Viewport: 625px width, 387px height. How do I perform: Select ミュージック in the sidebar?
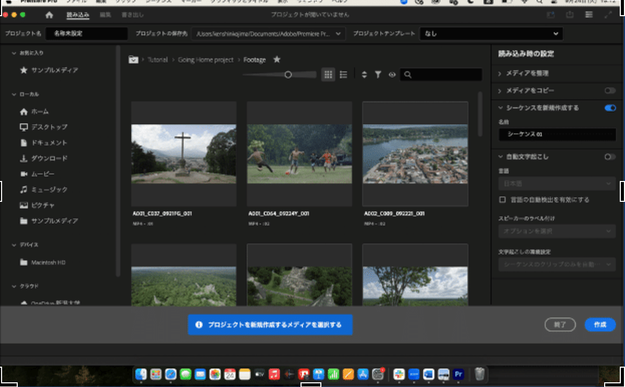[x=43, y=189]
